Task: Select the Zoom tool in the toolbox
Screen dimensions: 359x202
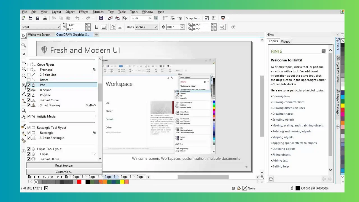Action: 24,45
